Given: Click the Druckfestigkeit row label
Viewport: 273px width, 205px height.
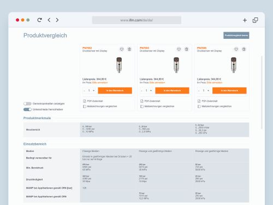Looking at the screenshot, I should (34, 179).
